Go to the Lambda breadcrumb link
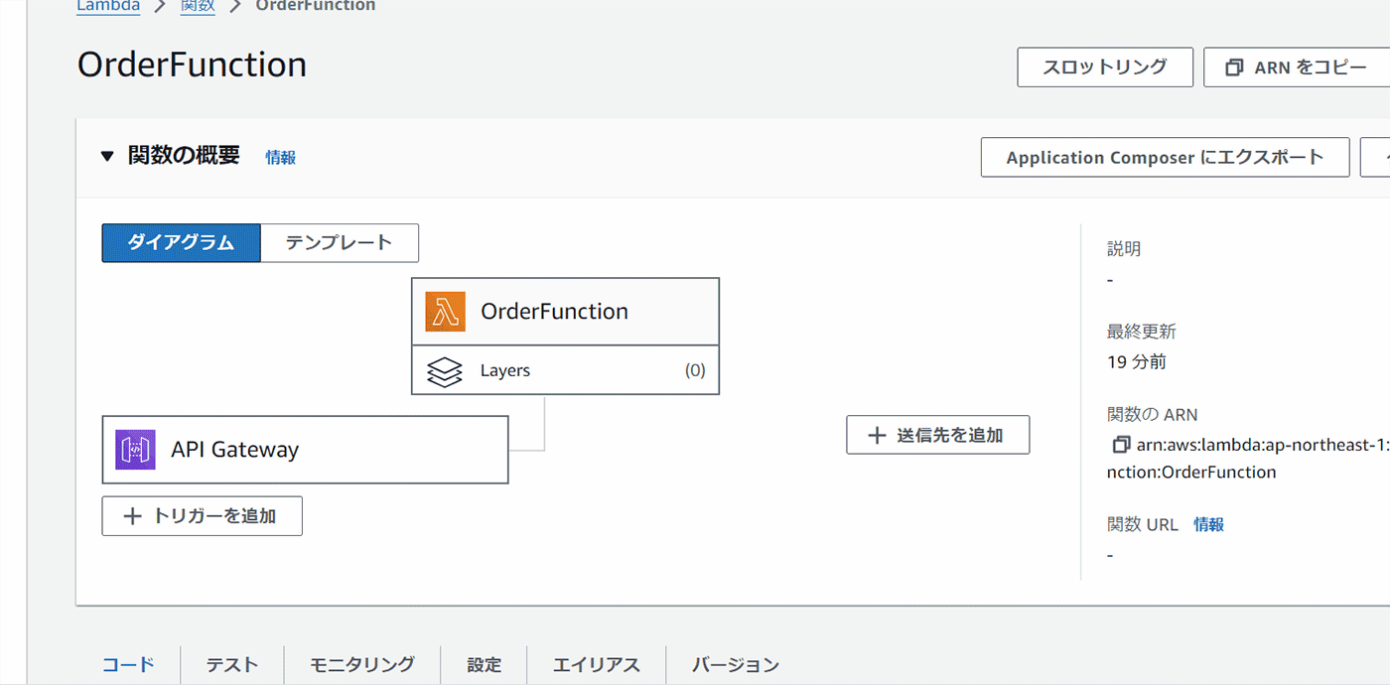Screen dimensions: 1390x685 point(108,6)
